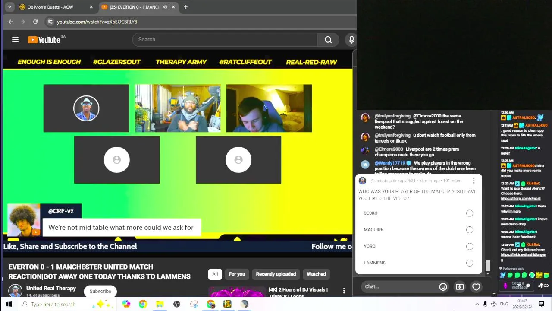Viewport: 552px width, 311px height.
Task: Show hidden system tray icons chevron
Action: (x=477, y=304)
